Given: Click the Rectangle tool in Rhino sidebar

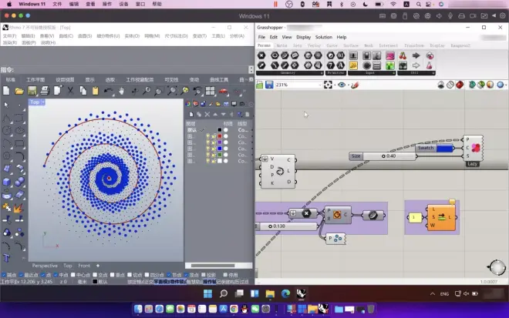Looking at the screenshot, I should [x=19, y=143].
